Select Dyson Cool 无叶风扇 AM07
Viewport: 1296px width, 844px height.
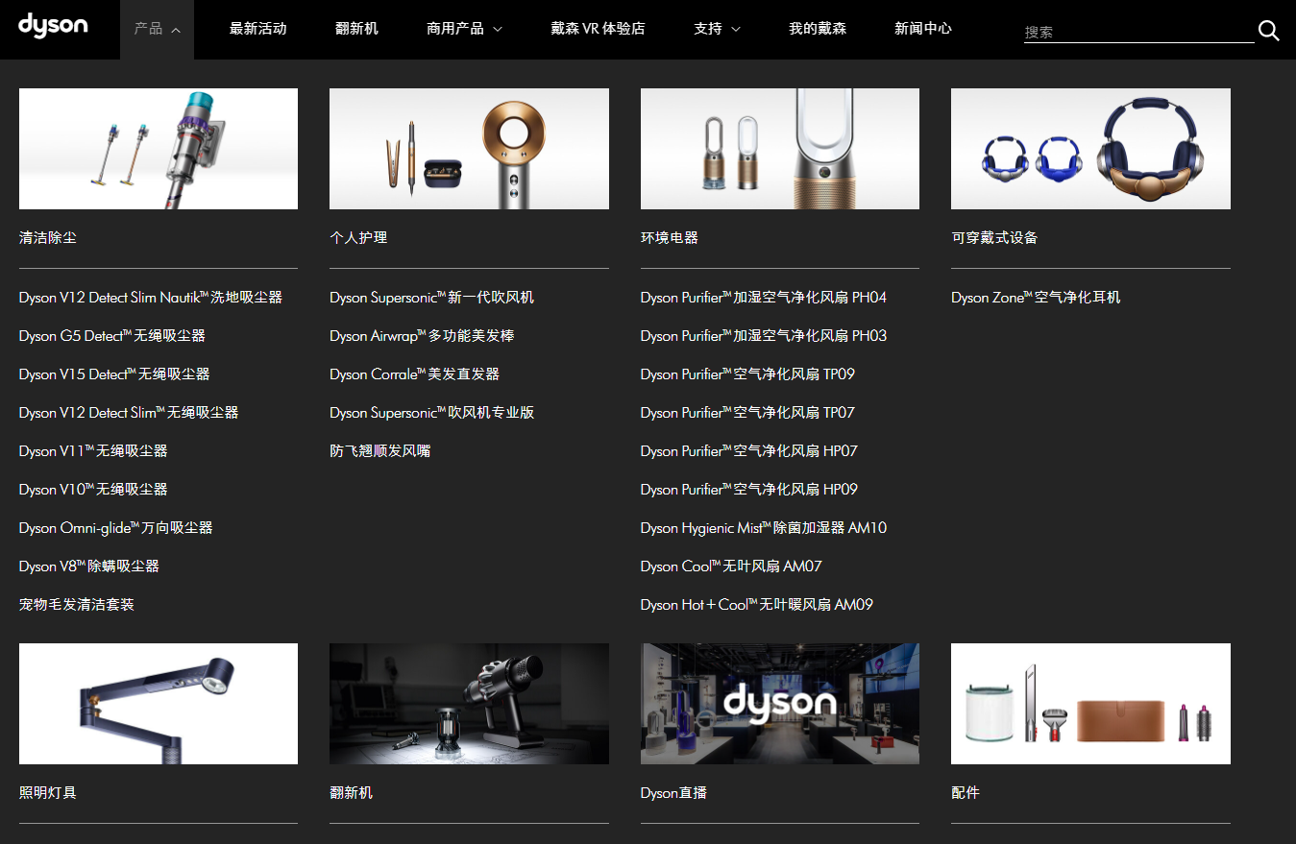click(731, 567)
